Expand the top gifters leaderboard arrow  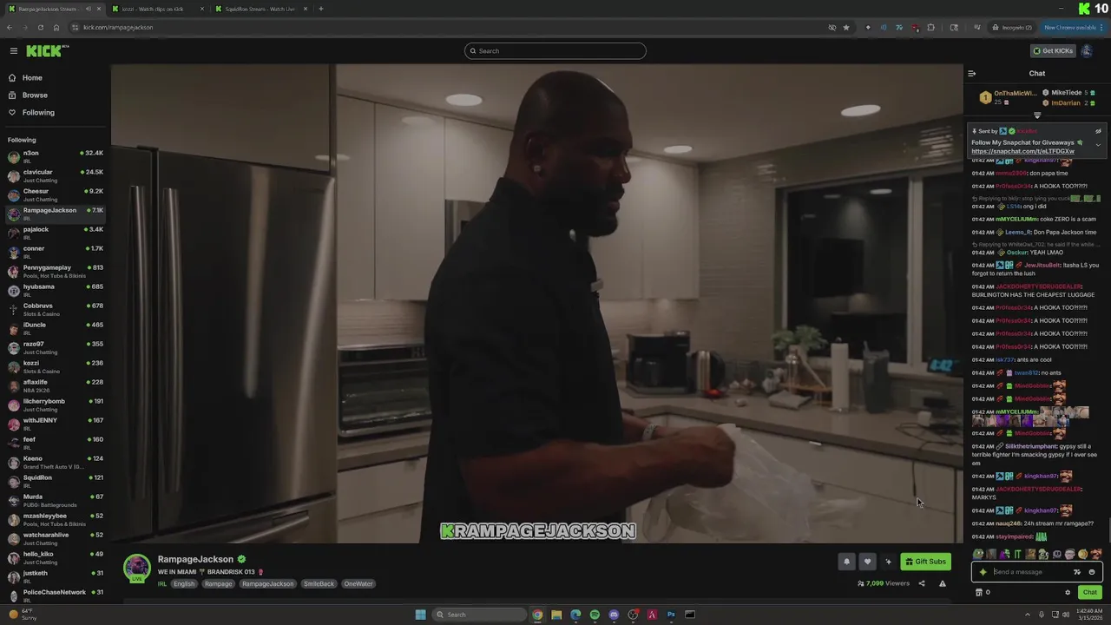tap(1036, 115)
